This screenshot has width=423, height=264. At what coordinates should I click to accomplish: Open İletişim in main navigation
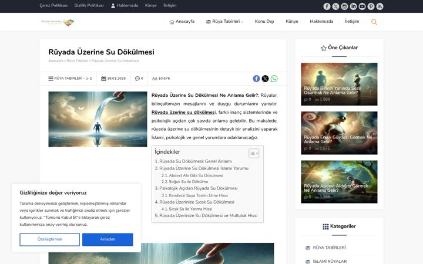[352, 22]
